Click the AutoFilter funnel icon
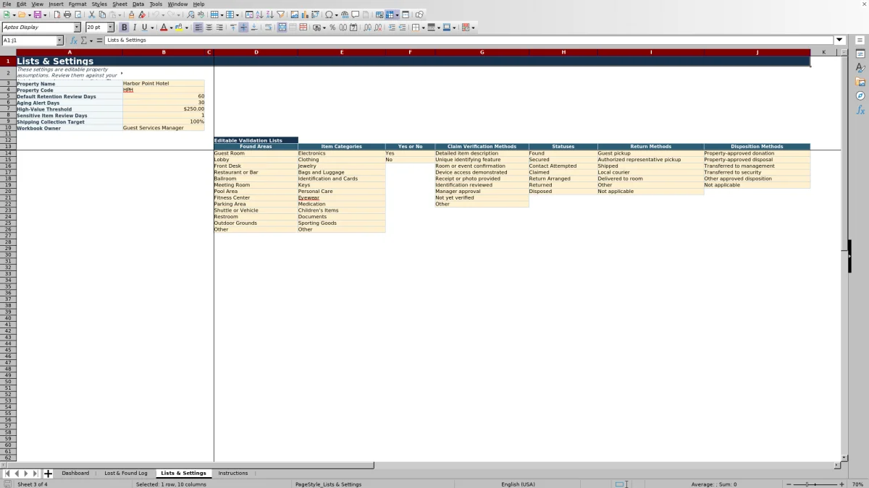This screenshot has width=869, height=488. click(x=280, y=14)
